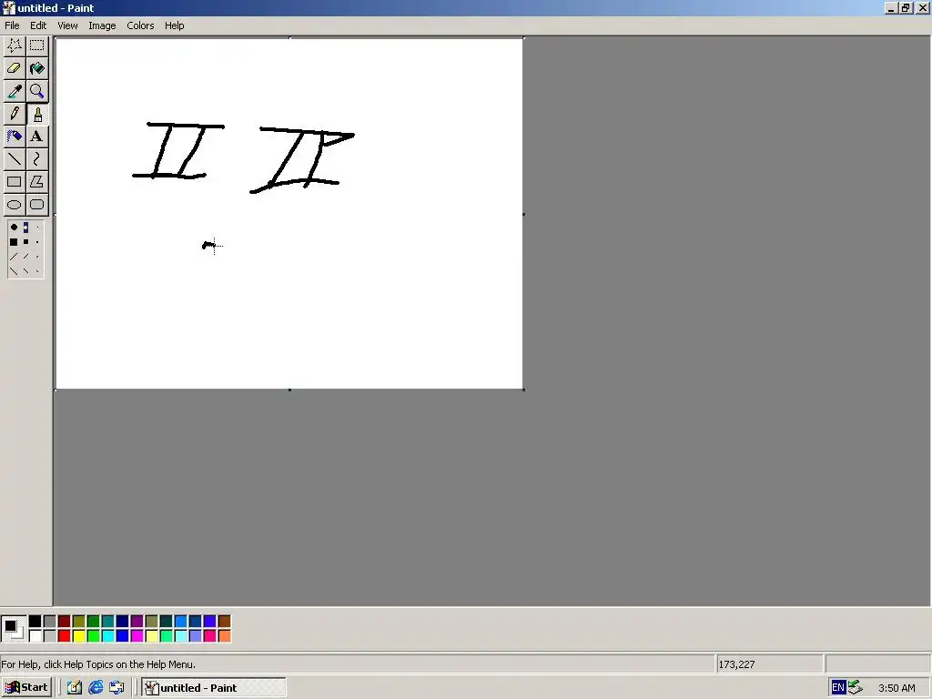The image size is (932, 699).
Task: Choose the large round brush shape
Action: click(x=14, y=227)
